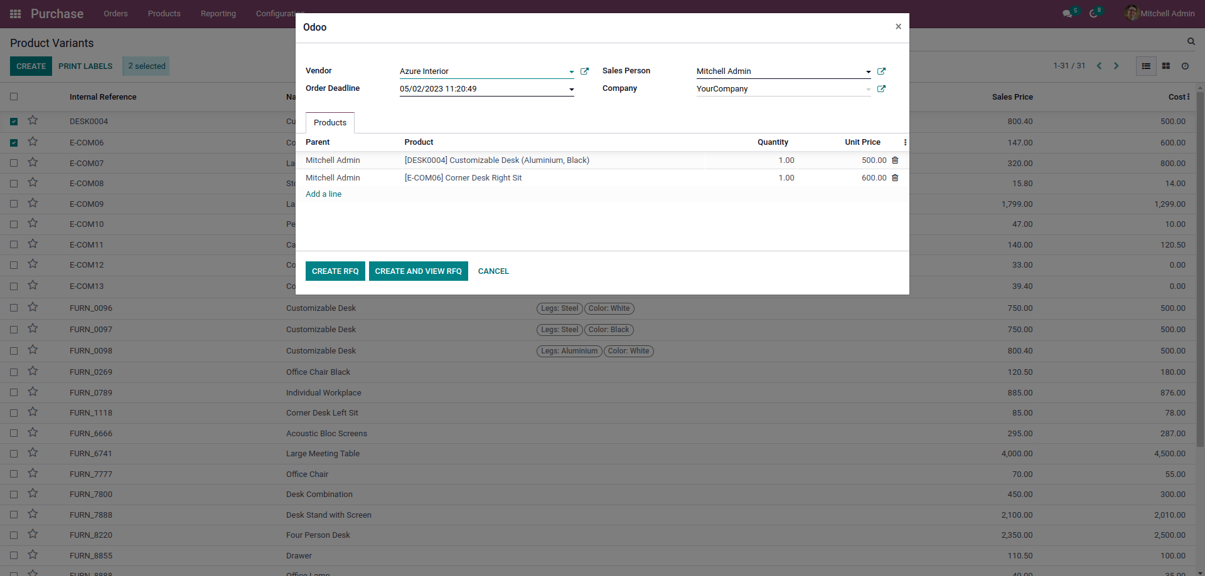This screenshot has height=576, width=1205.
Task: Toggle the select-all header checkbox
Action: (14, 97)
